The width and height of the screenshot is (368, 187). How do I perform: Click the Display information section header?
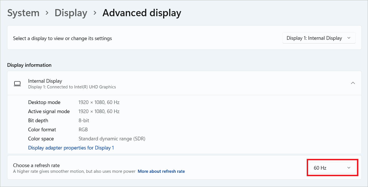pyautogui.click(x=29, y=65)
